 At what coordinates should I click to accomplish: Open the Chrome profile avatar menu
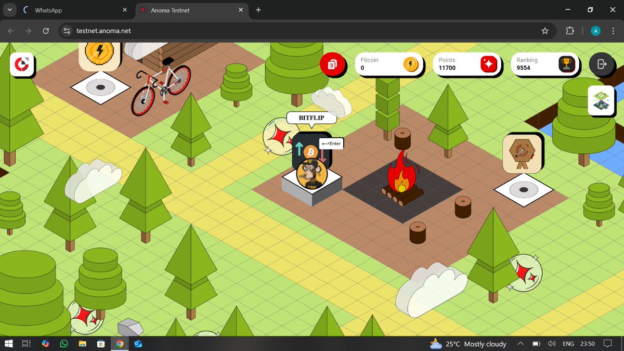(x=595, y=31)
